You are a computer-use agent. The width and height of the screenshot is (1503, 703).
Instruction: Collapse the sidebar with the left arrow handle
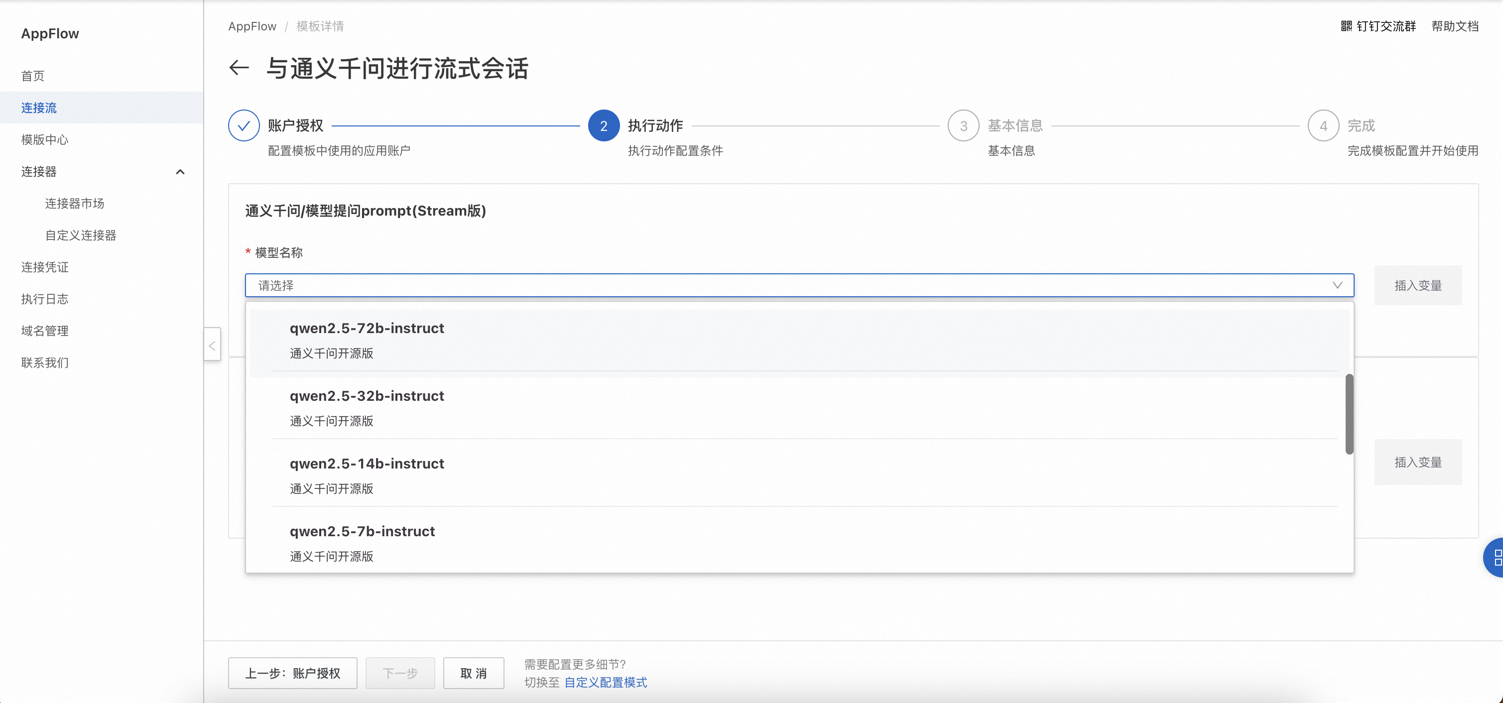coord(212,345)
